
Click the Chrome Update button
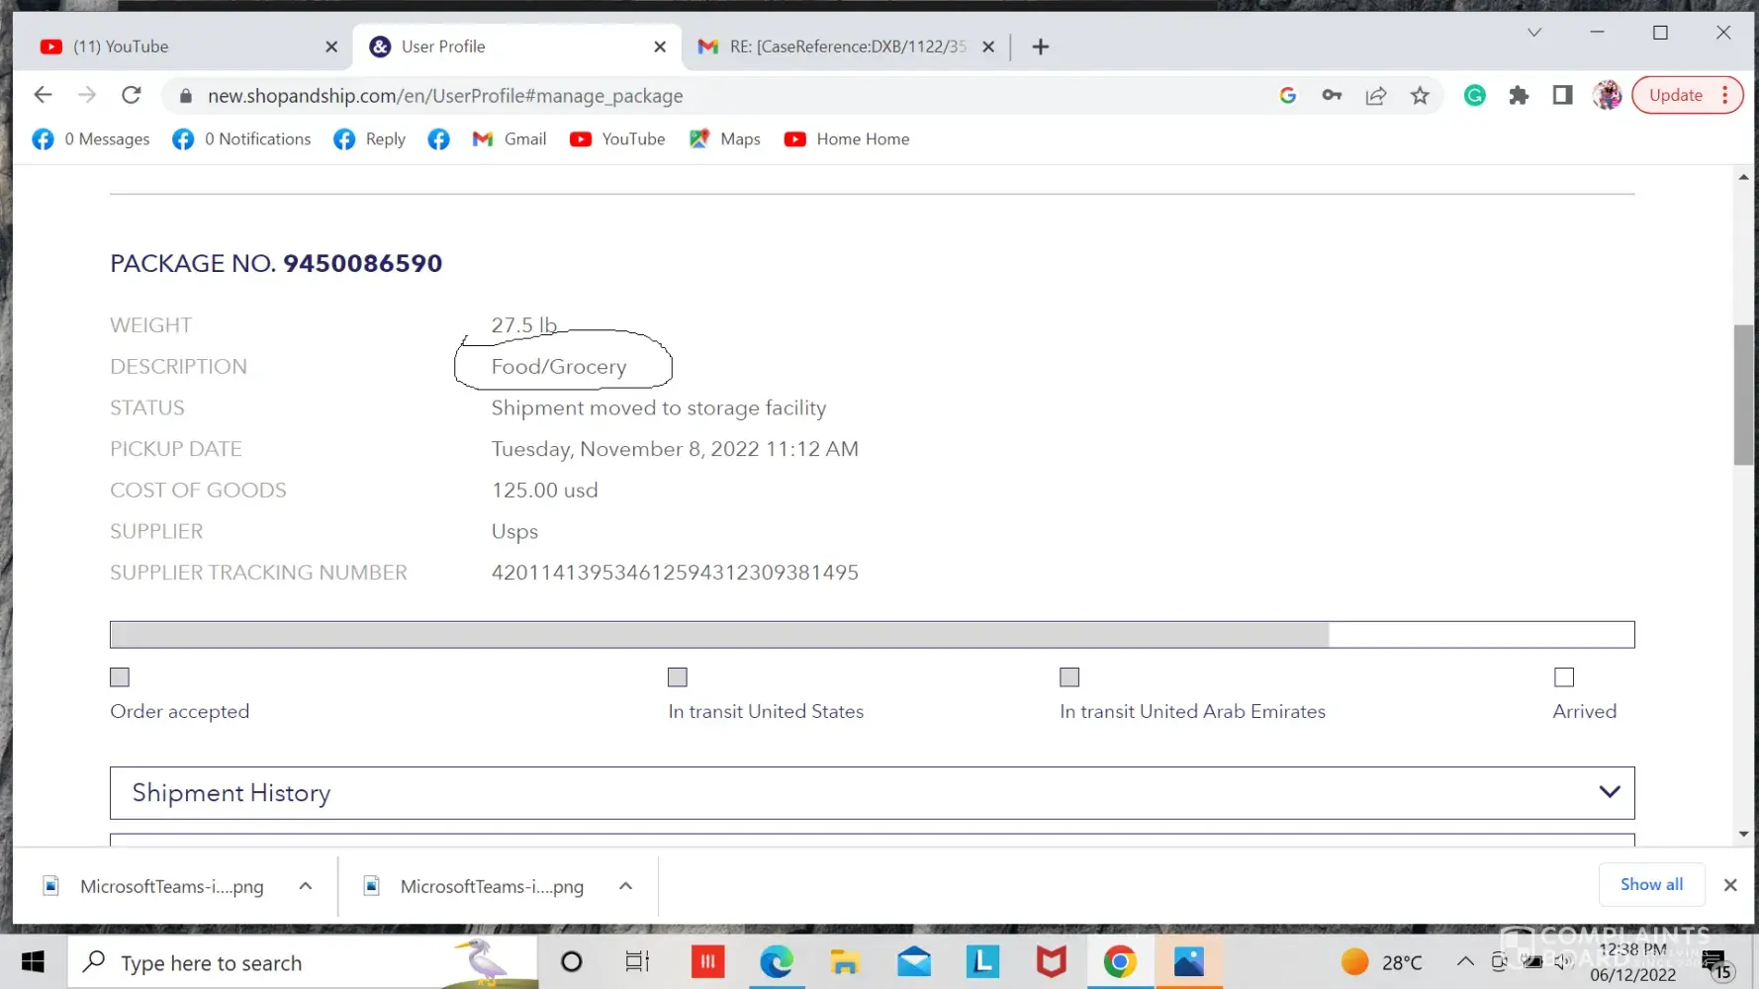tap(1675, 95)
